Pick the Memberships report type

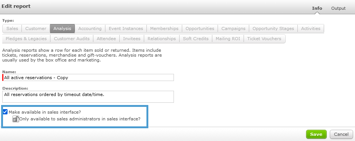[x=165, y=28]
